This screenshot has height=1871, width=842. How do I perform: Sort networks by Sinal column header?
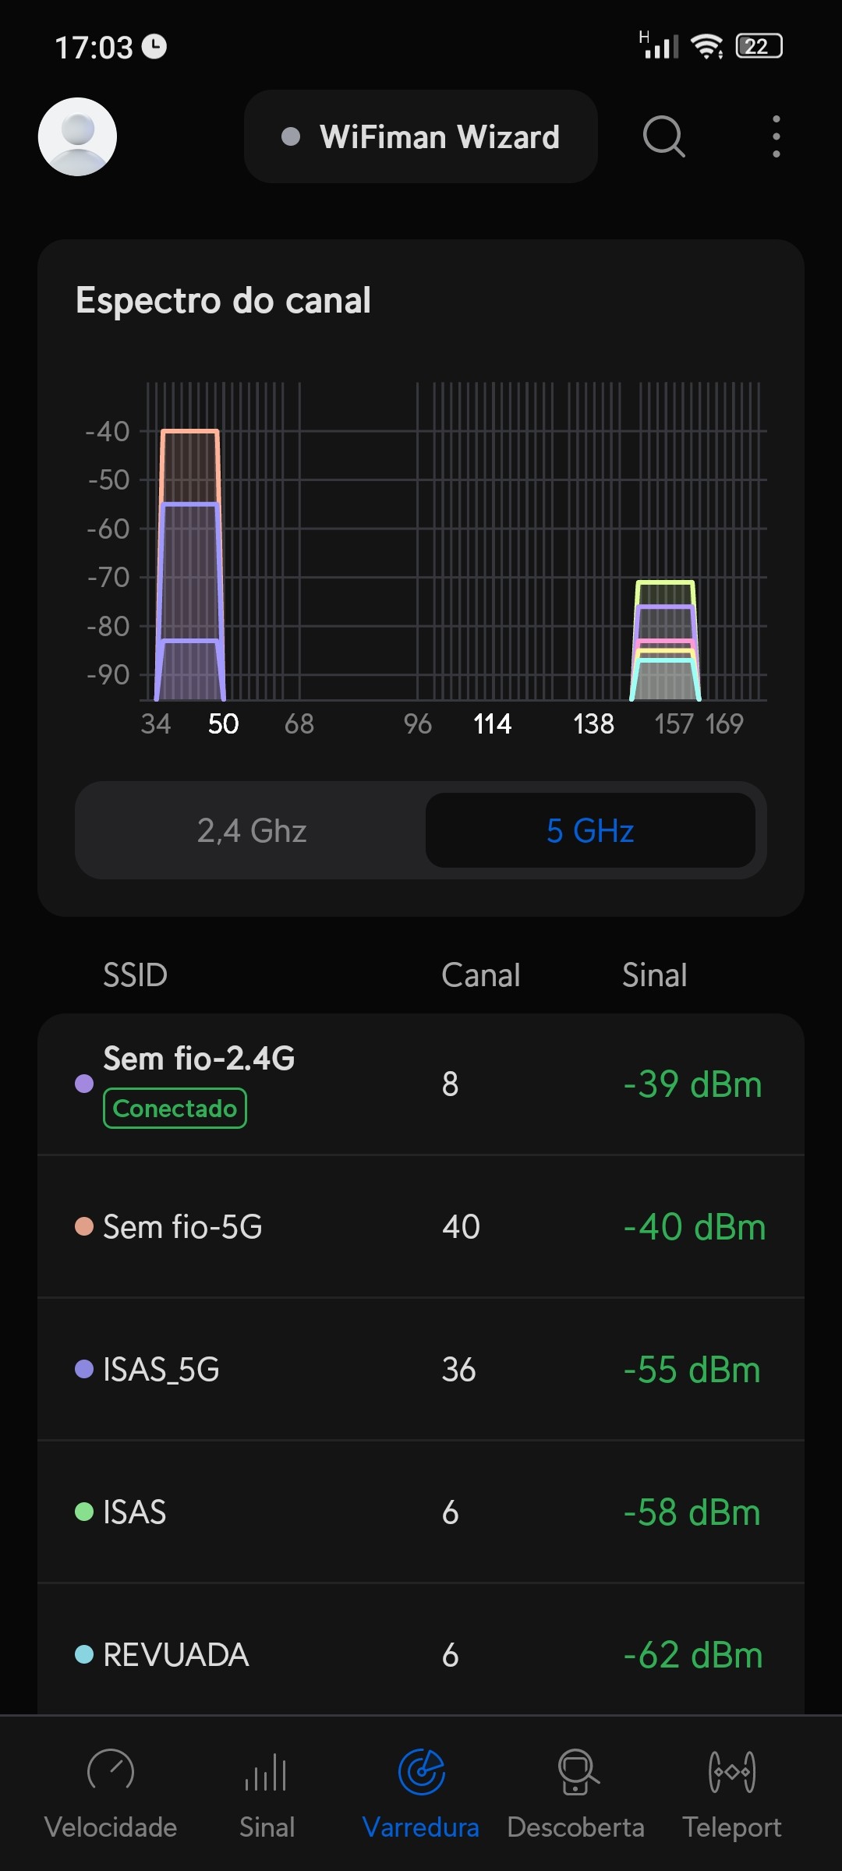(654, 975)
